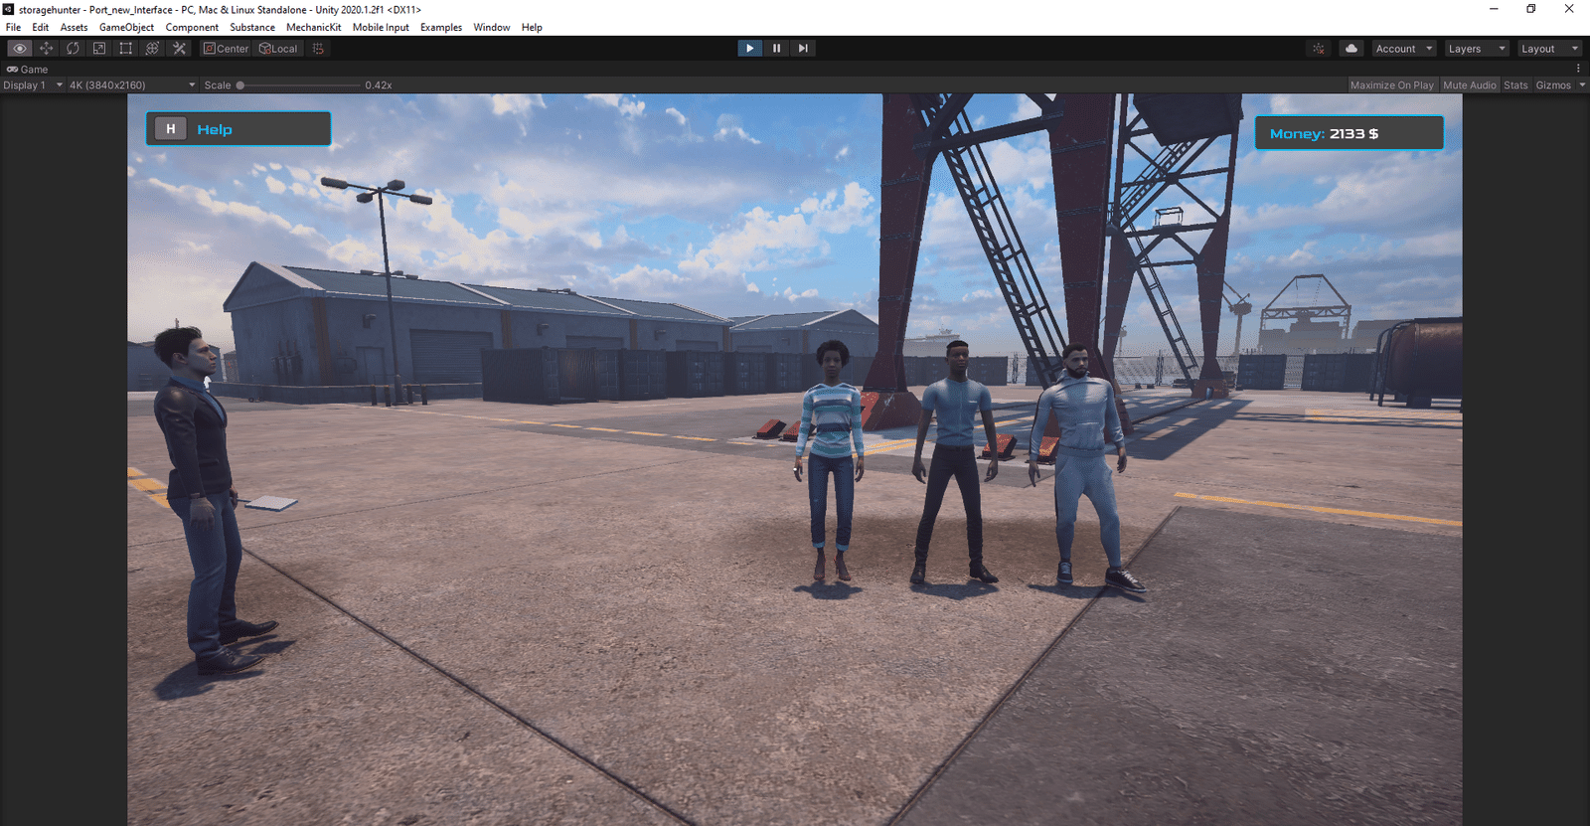Open the MechanicKit menu
Screen dimensions: 1590x826
click(314, 27)
